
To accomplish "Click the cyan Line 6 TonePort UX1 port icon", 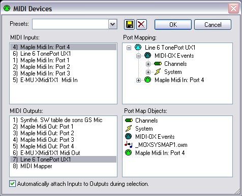I will [x=138, y=47].
